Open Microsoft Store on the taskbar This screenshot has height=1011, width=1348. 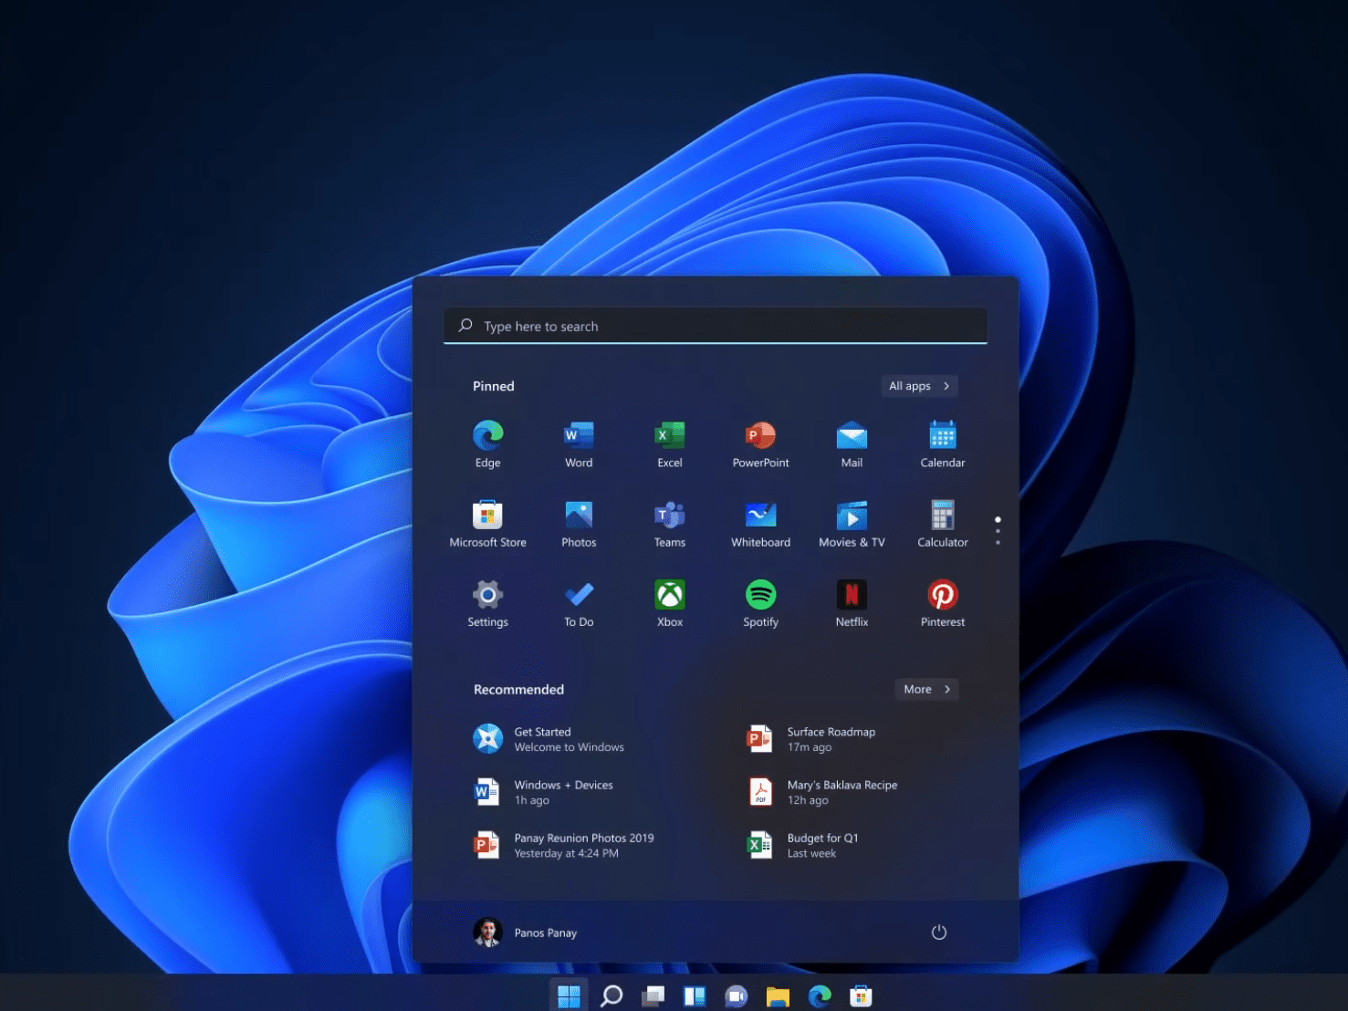point(861,996)
